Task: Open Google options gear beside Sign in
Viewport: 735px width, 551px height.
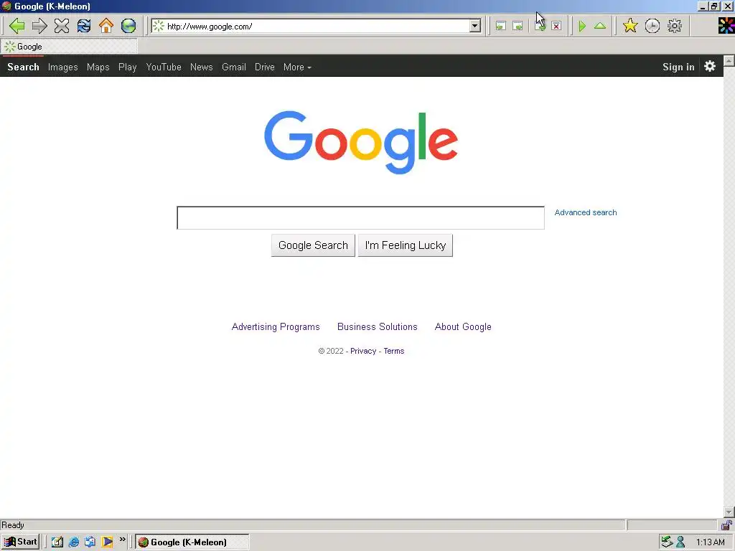Action: click(x=710, y=66)
